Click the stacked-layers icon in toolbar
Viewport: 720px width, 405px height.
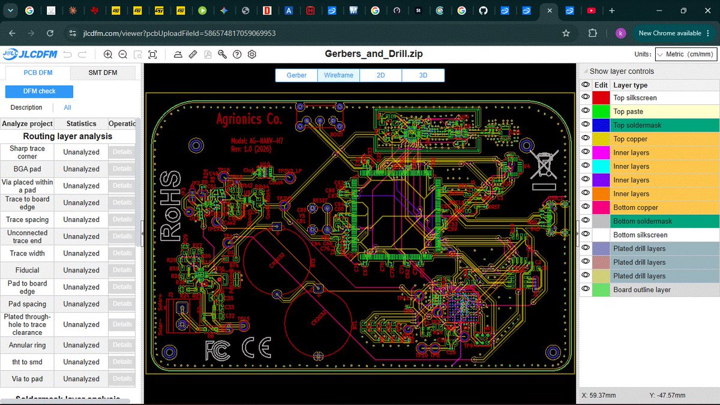tap(178, 55)
